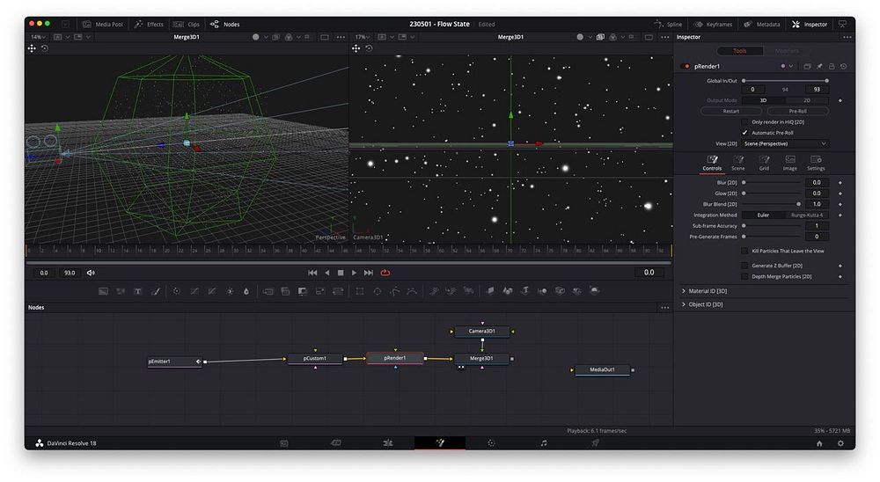Jump to the first frame
Viewport: 880px width, 482px height.
[x=312, y=273]
